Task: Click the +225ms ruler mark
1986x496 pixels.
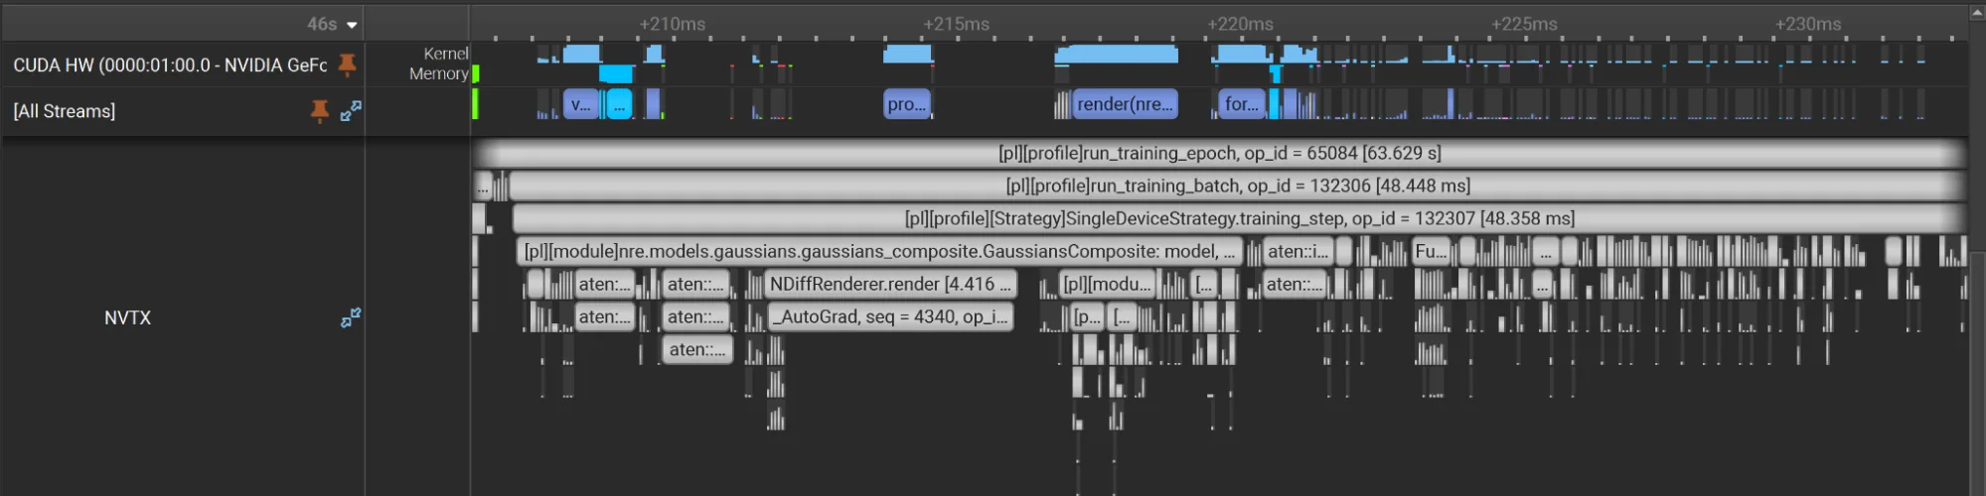Action: point(1525,24)
